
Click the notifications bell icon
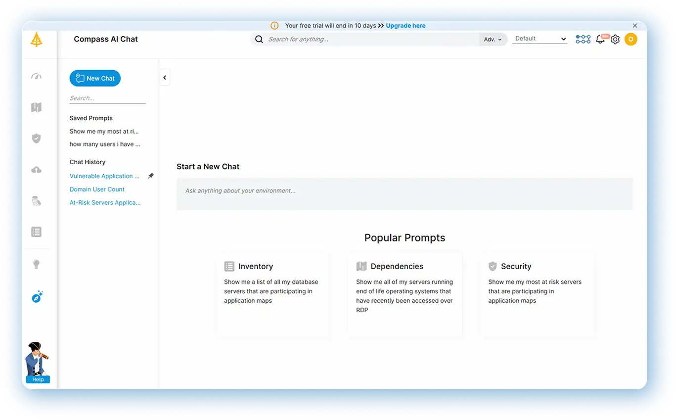[600, 40]
